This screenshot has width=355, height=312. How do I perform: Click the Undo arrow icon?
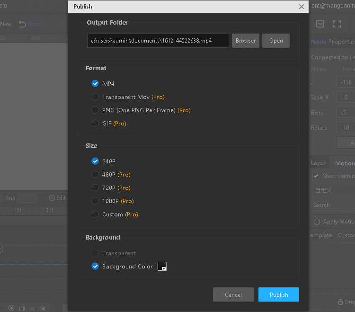pyautogui.click(x=22, y=24)
